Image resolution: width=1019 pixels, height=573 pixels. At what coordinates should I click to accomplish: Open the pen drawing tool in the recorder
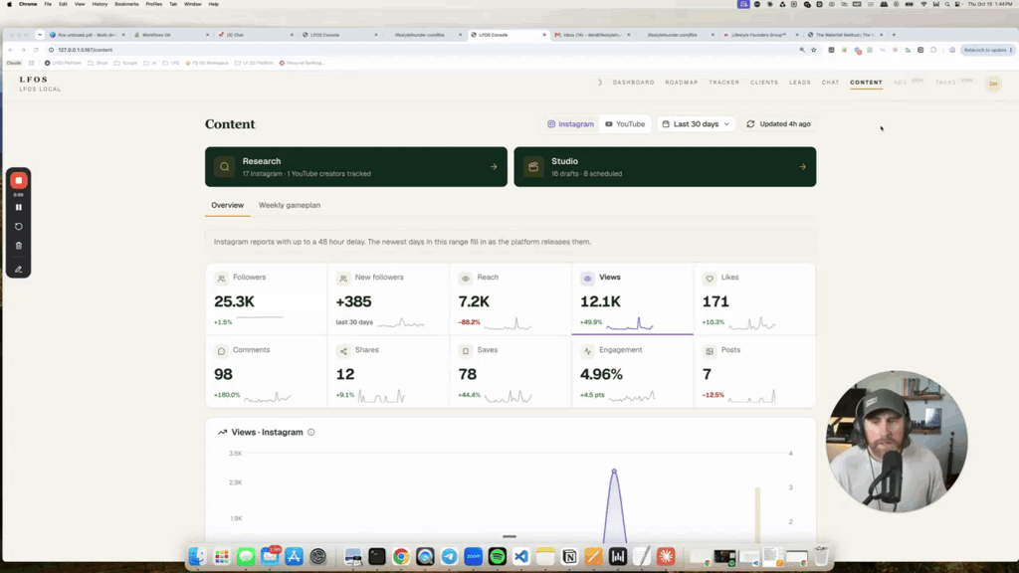19,269
